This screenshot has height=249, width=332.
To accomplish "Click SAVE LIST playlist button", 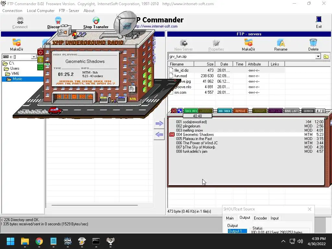I will (291, 111).
